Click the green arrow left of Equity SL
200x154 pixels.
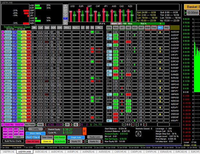coord(87,141)
